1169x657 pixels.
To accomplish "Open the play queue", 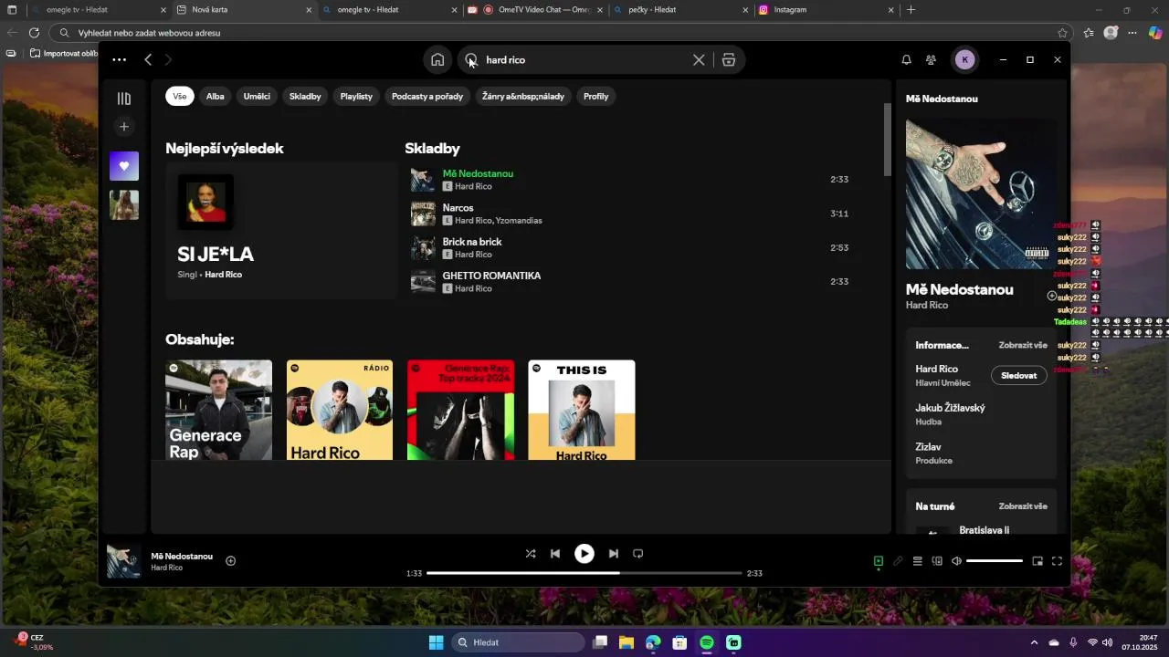I will 918,561.
